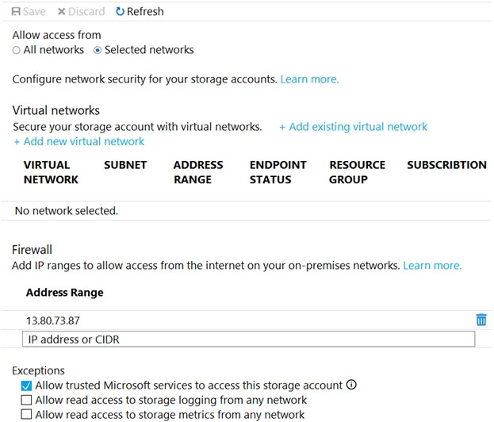Screen dimensions: 494x422
Task: Click the IP address or CIDR field
Action: pos(248,340)
